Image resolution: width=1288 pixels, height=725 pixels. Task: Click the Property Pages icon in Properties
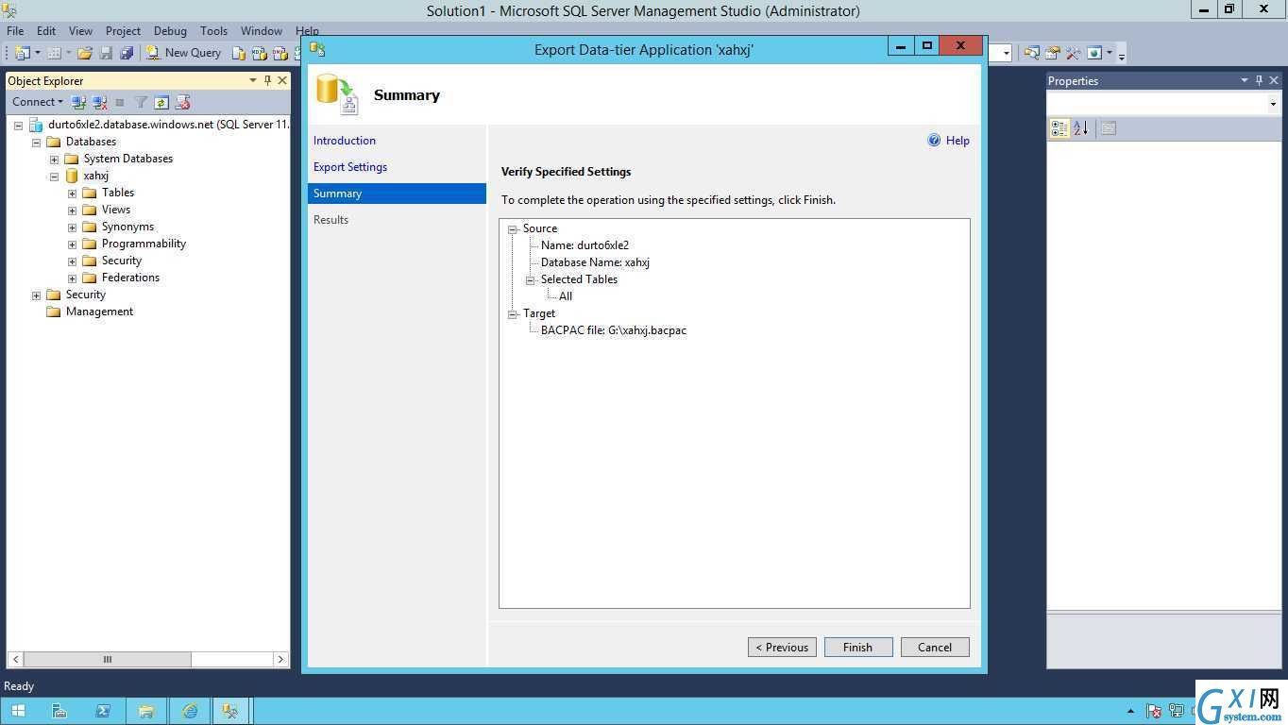click(x=1109, y=128)
